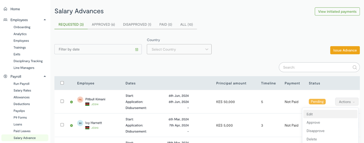Click the Payroll dollar-circle icon
The height and width of the screenshot is (143, 364).
[x=5, y=77]
